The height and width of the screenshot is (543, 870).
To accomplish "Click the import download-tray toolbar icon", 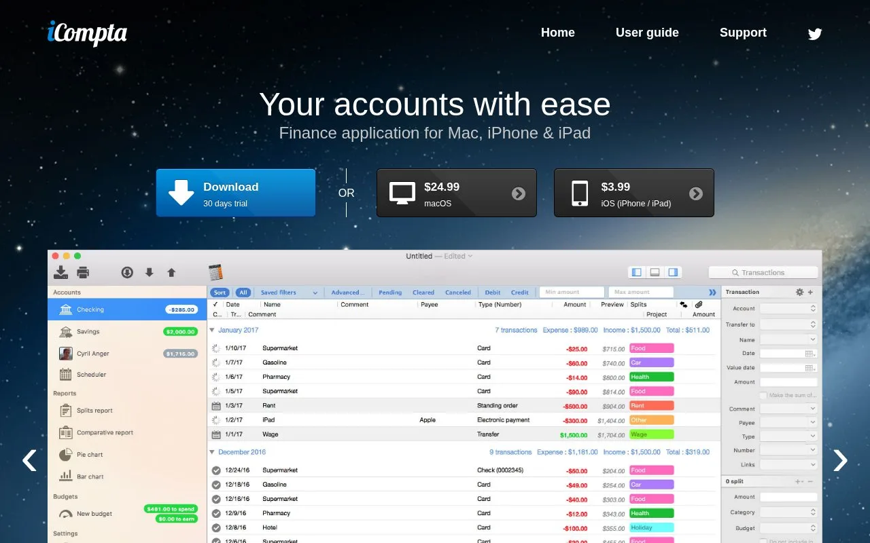I will (x=61, y=272).
